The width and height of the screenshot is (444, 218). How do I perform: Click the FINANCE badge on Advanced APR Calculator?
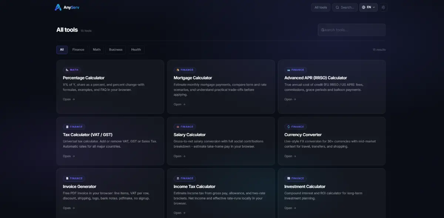point(295,70)
